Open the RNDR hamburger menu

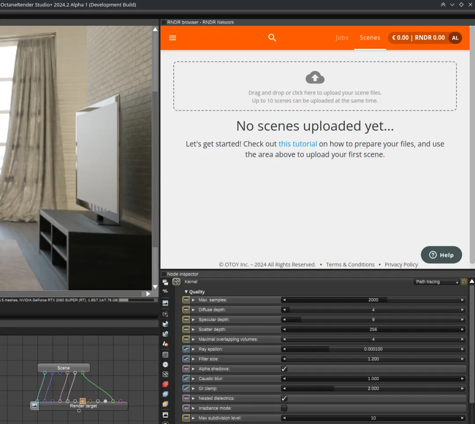[x=172, y=38]
